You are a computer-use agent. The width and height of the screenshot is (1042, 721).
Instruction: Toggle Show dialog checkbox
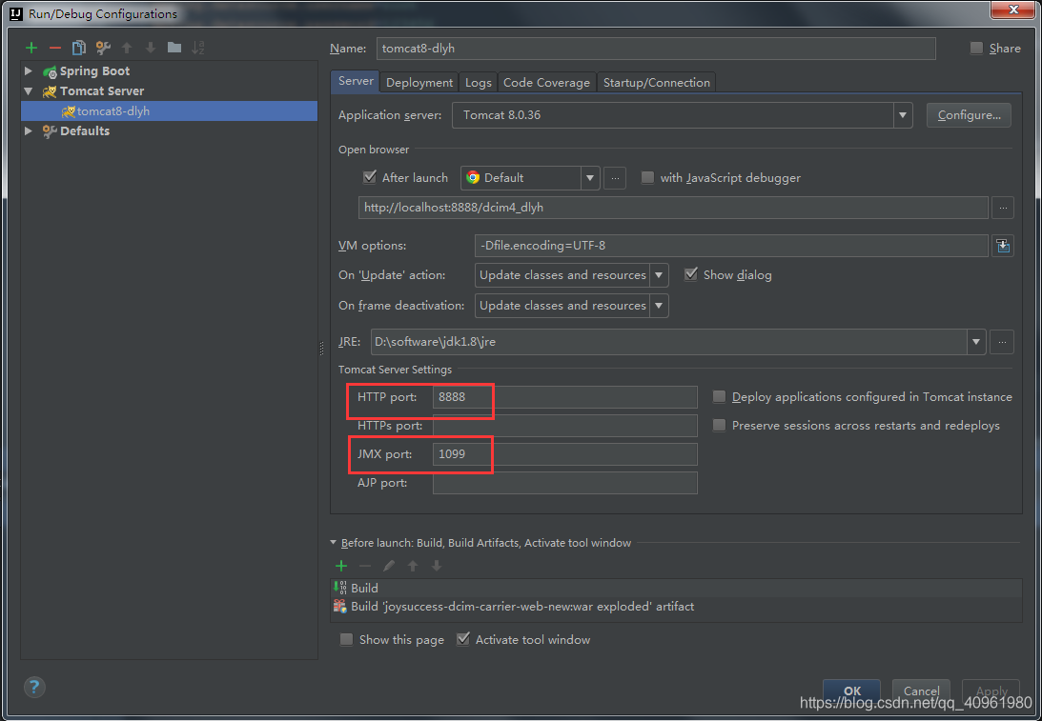(691, 274)
